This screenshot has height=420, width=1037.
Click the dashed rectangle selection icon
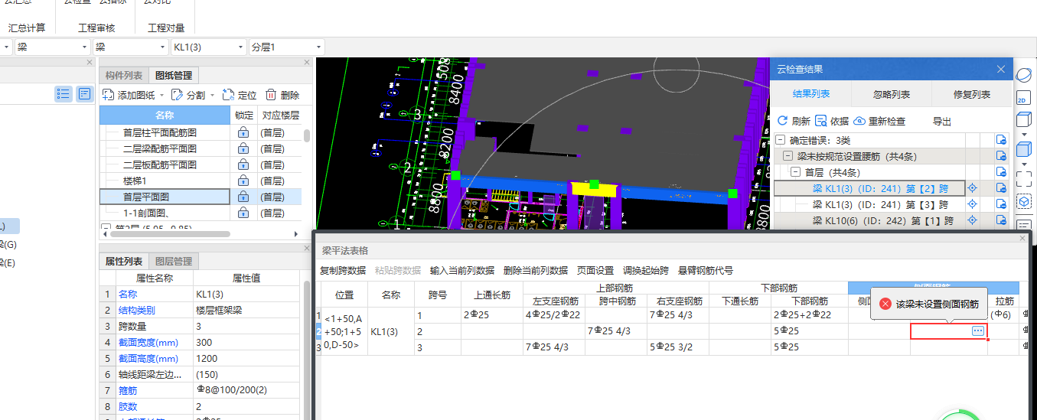pyautogui.click(x=1023, y=178)
